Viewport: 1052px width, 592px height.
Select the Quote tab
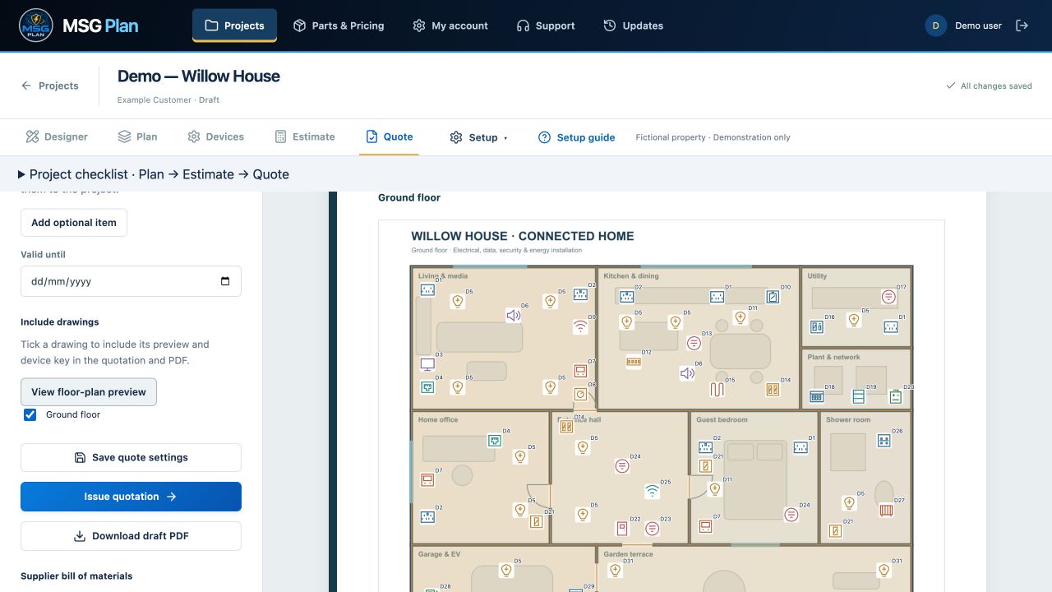pyautogui.click(x=390, y=137)
